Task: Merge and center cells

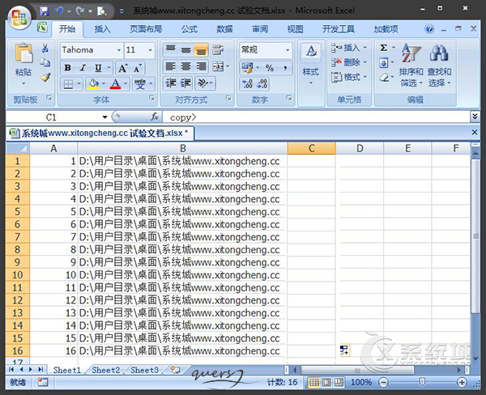Action: pos(218,66)
